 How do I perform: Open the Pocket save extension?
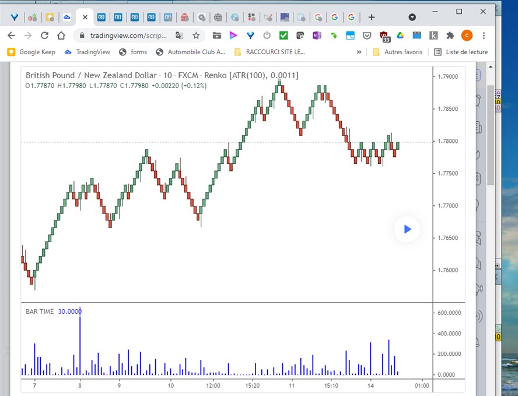pos(367,36)
